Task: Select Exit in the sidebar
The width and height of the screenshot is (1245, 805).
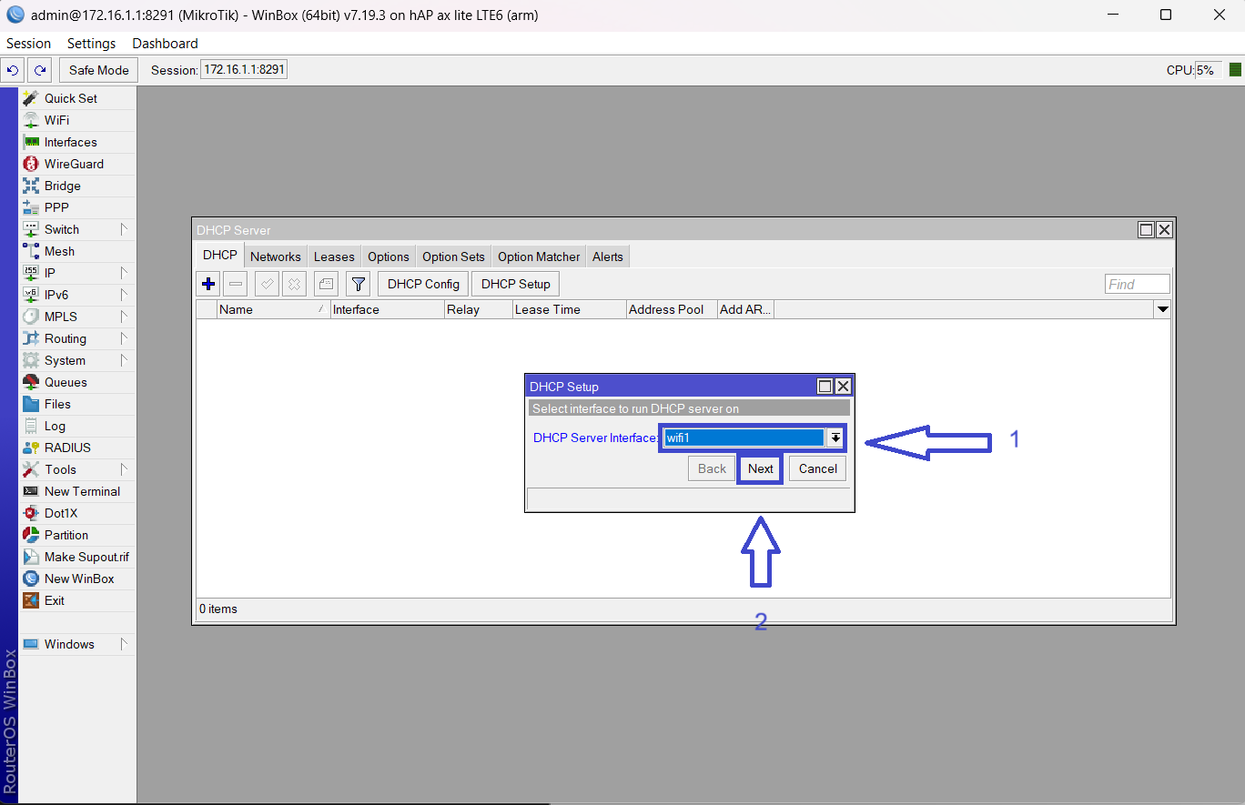Action: (x=77, y=600)
